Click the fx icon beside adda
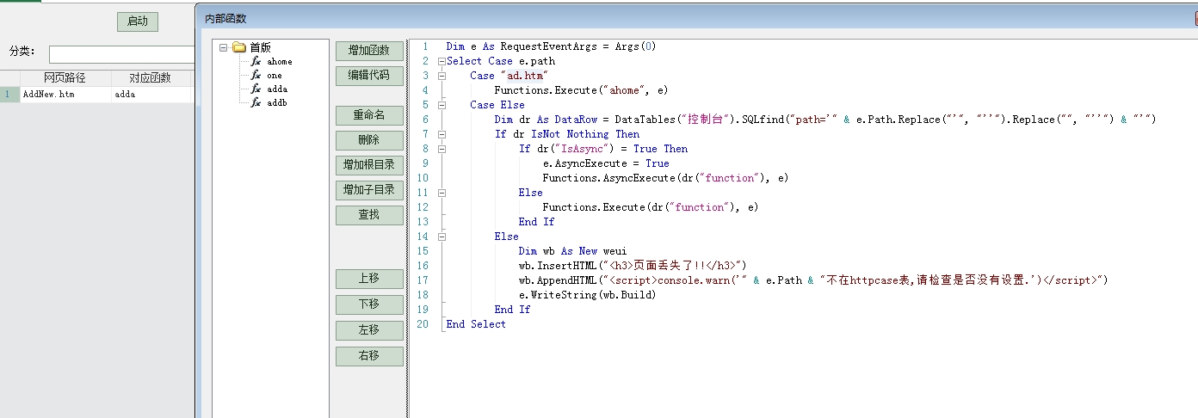Viewport: 1198px width, 418px height. (256, 89)
